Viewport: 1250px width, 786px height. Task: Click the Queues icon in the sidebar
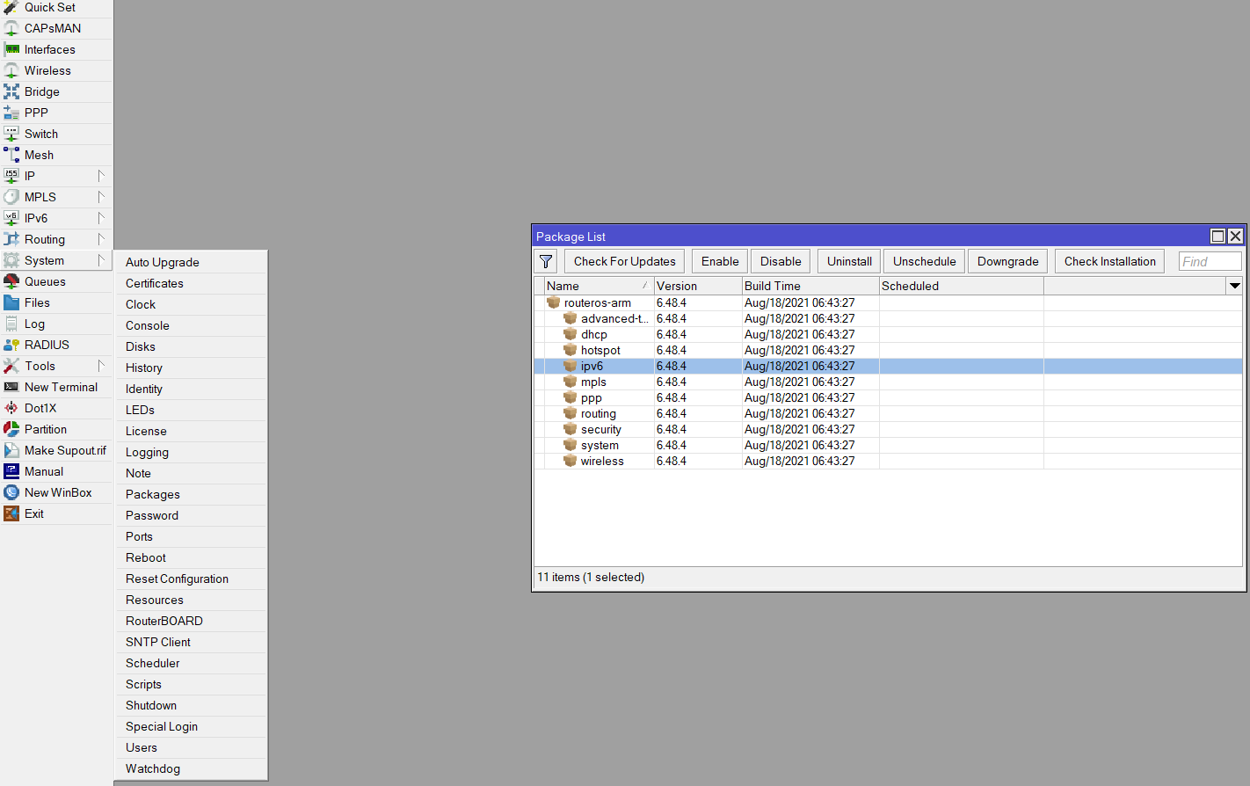pyautogui.click(x=11, y=281)
